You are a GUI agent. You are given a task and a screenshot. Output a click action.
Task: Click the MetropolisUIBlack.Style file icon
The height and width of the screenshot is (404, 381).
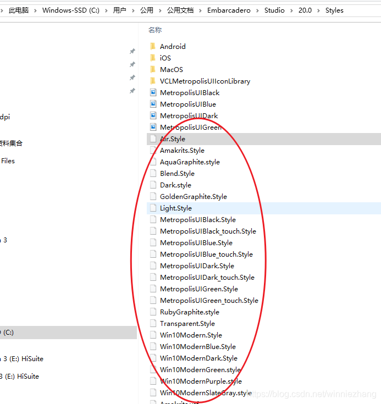(153, 219)
